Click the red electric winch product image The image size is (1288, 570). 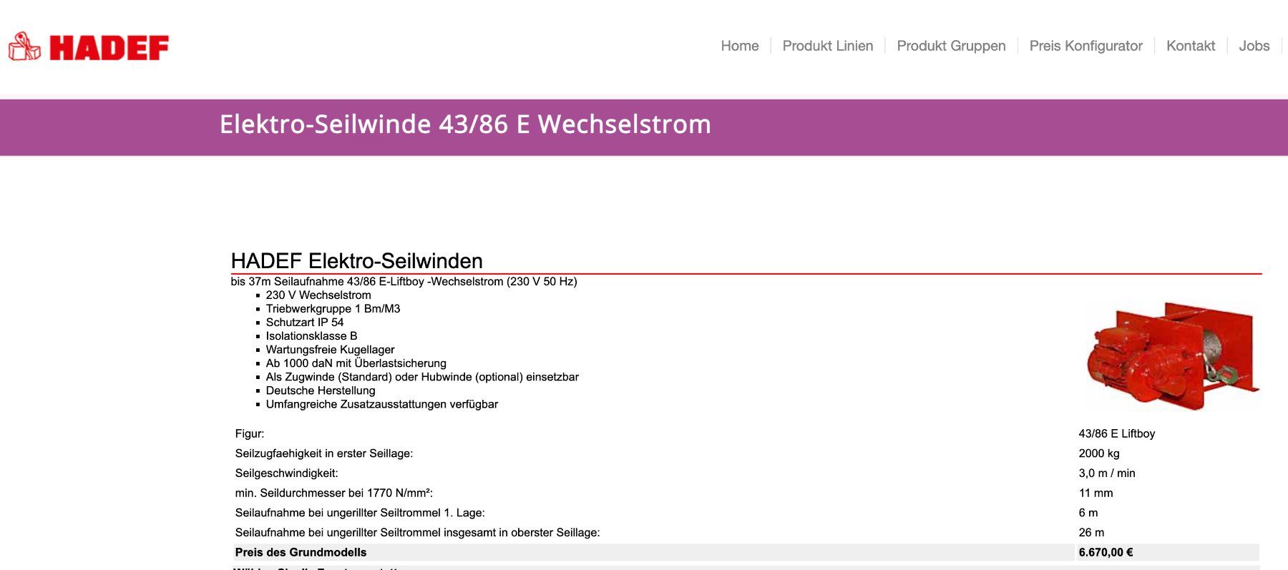coord(1172,355)
